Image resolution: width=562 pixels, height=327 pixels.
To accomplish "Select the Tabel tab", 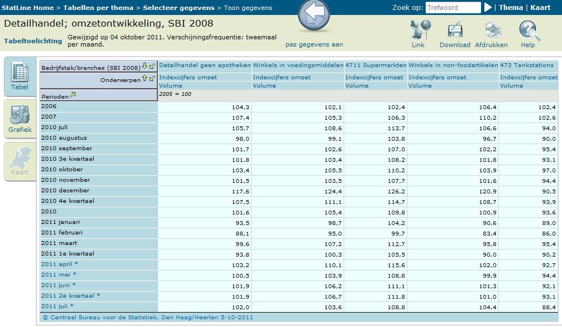I will (x=20, y=77).
